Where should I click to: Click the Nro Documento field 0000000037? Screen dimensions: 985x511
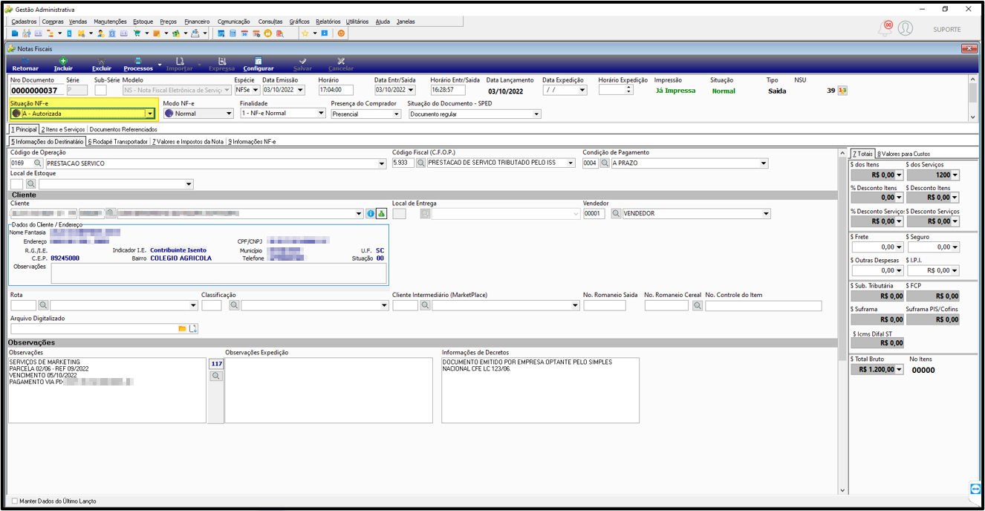point(36,91)
